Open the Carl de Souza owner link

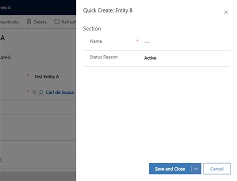pos(59,92)
